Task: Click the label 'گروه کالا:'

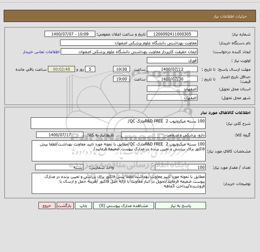Action: tap(242, 135)
